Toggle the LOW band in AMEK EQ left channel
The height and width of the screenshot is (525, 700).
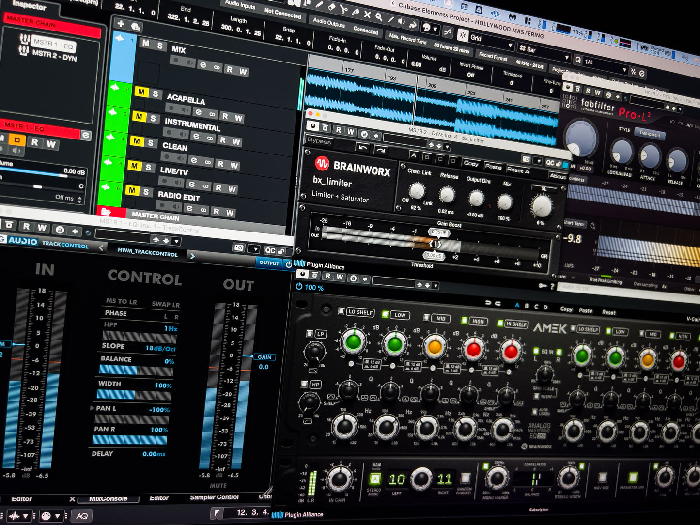coord(386,314)
